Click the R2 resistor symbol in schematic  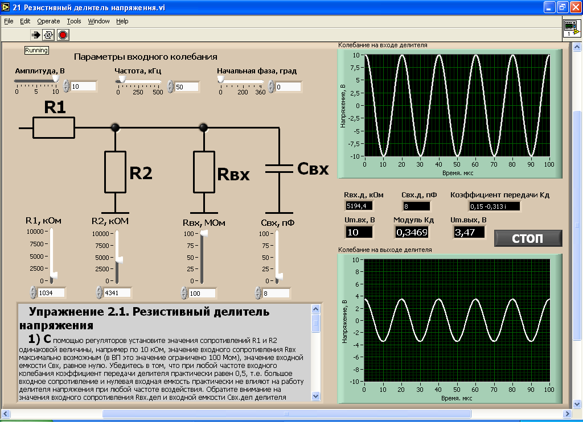tap(115, 172)
